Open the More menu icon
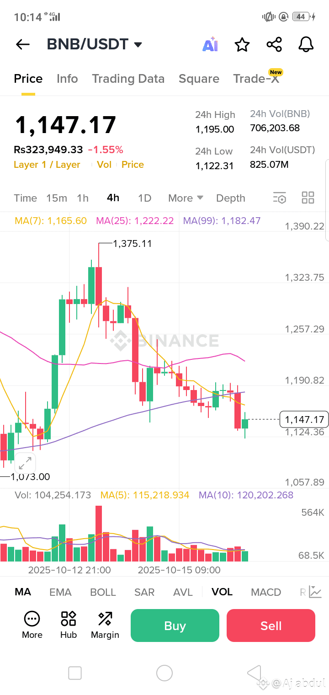This screenshot has height=695, width=329. (x=32, y=625)
